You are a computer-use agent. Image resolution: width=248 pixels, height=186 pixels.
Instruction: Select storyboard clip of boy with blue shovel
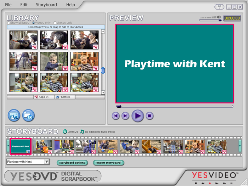click(x=130, y=146)
